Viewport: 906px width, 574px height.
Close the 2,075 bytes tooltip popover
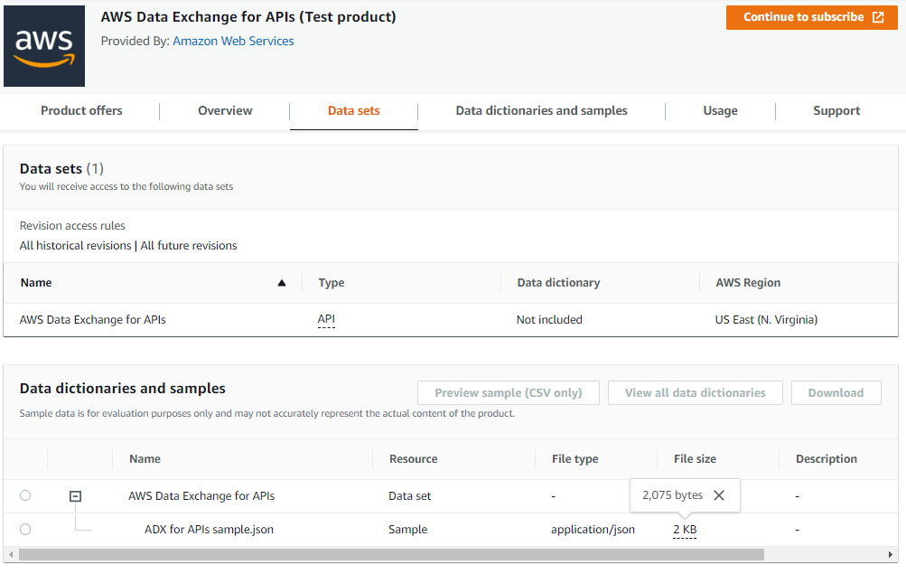click(719, 495)
